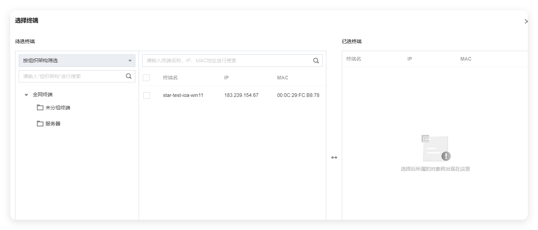The image size is (538, 230).
Task: Select the 未分组终端 folder
Action: coord(58,108)
